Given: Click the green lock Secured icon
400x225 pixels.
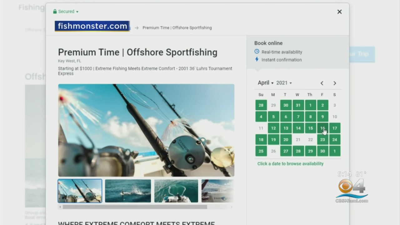Looking at the screenshot, I should tap(55, 12).
